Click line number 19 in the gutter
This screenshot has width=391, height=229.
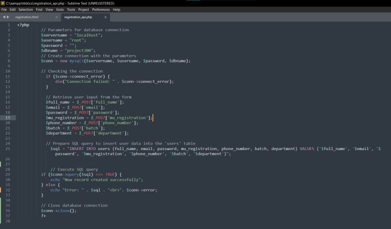8,117
